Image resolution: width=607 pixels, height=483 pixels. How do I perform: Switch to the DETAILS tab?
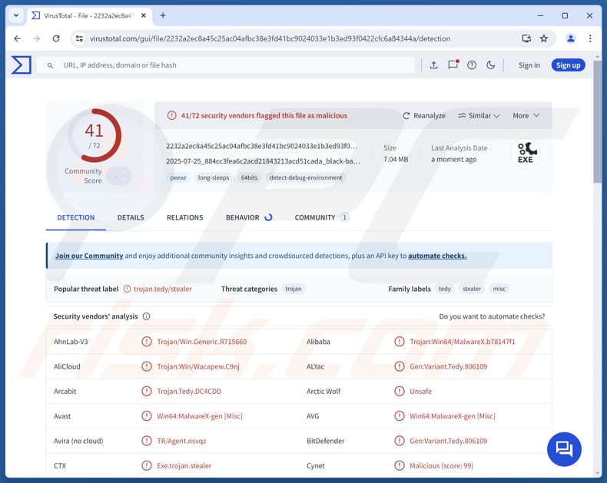(131, 217)
